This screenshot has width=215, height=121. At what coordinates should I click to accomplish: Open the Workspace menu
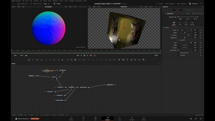pyautogui.click(x=79, y=1)
